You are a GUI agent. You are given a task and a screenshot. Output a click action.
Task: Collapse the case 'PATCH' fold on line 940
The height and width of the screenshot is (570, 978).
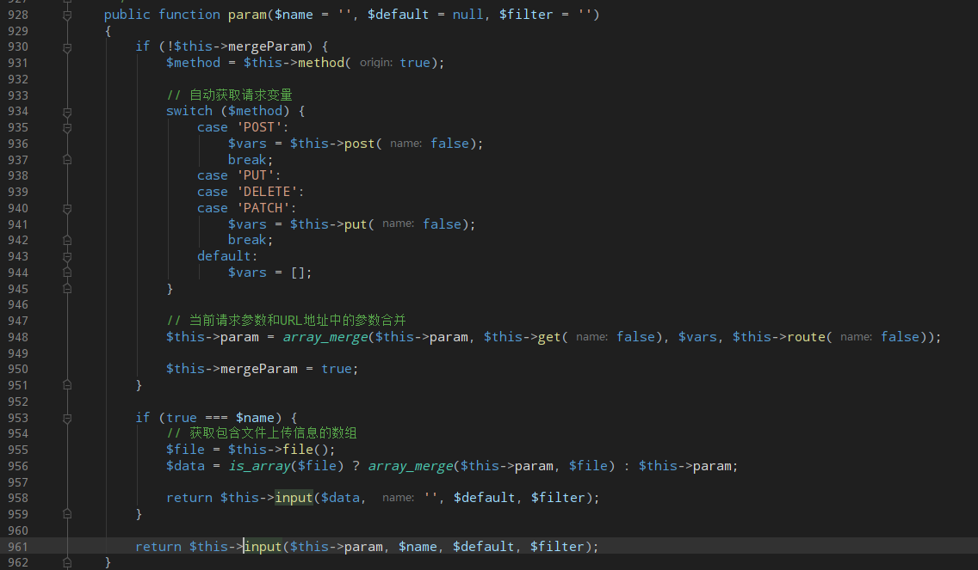tap(67, 209)
